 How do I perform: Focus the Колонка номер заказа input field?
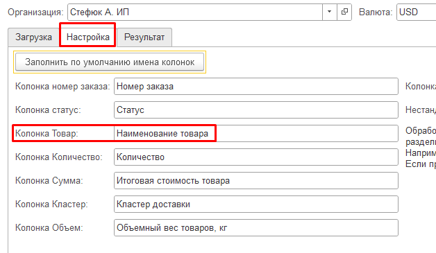(255, 87)
